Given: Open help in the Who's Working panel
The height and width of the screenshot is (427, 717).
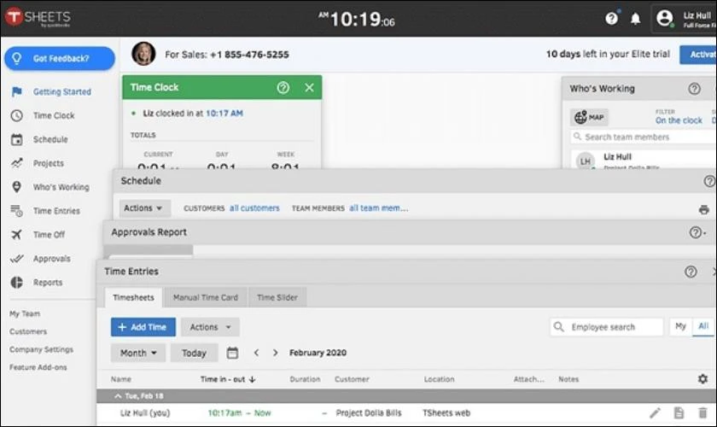Looking at the screenshot, I should [694, 89].
